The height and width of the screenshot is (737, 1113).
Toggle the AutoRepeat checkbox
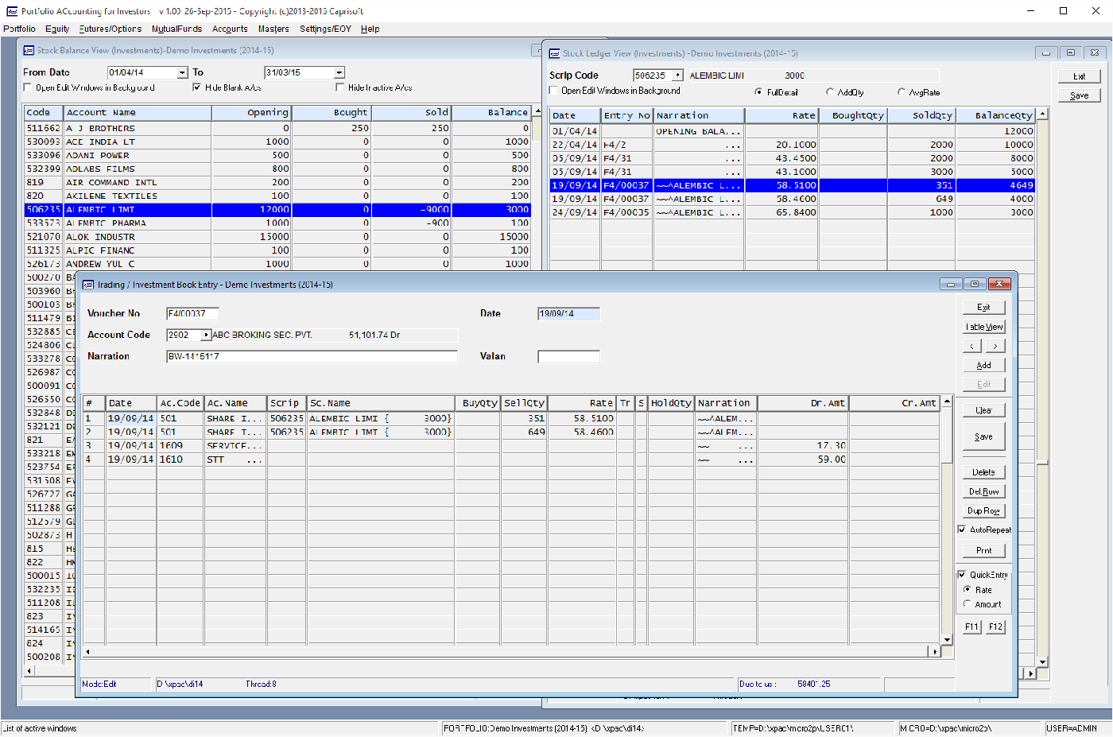click(x=962, y=529)
